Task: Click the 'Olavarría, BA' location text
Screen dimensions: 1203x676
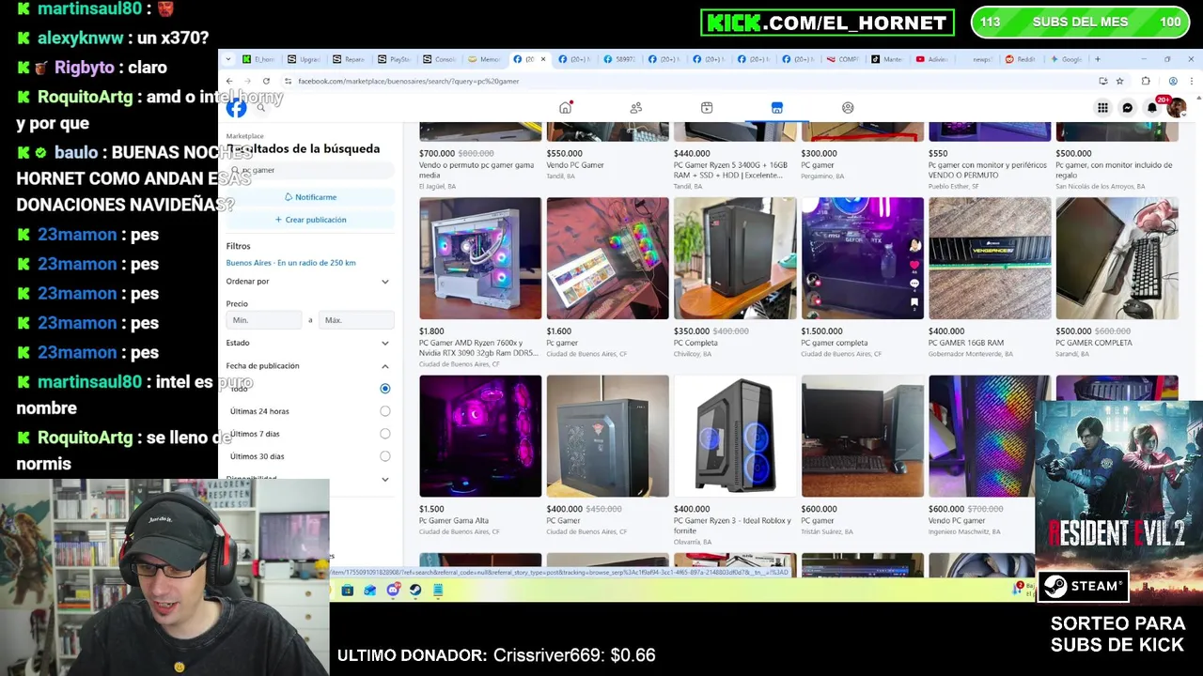Action: click(693, 542)
